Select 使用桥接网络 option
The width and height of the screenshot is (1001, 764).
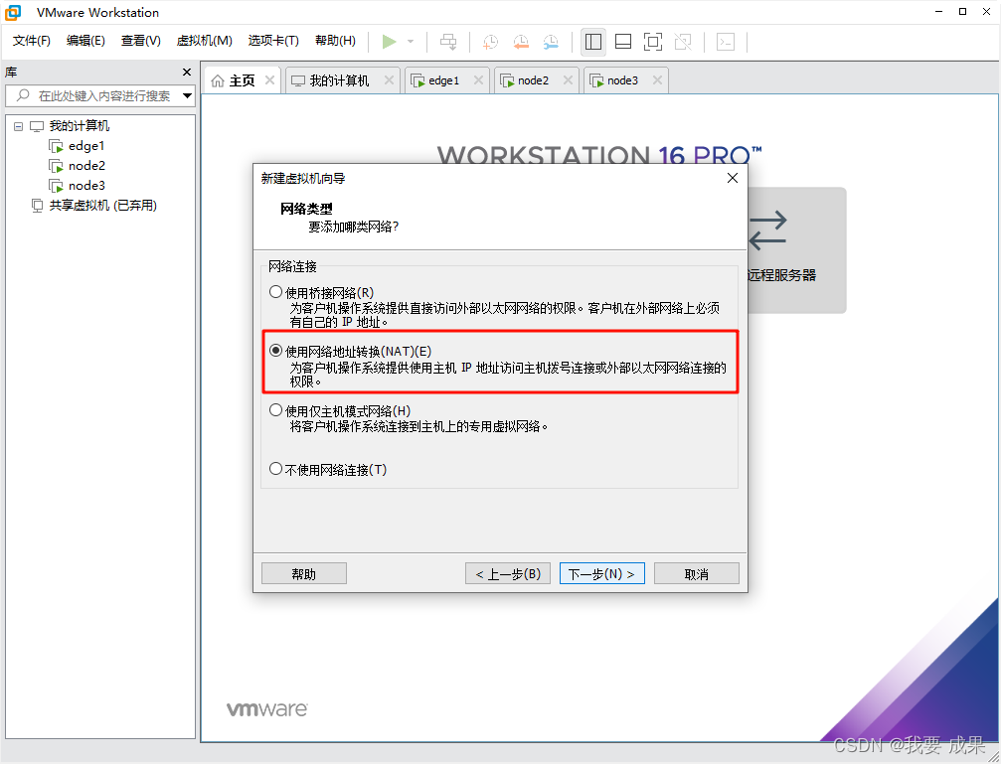click(275, 290)
